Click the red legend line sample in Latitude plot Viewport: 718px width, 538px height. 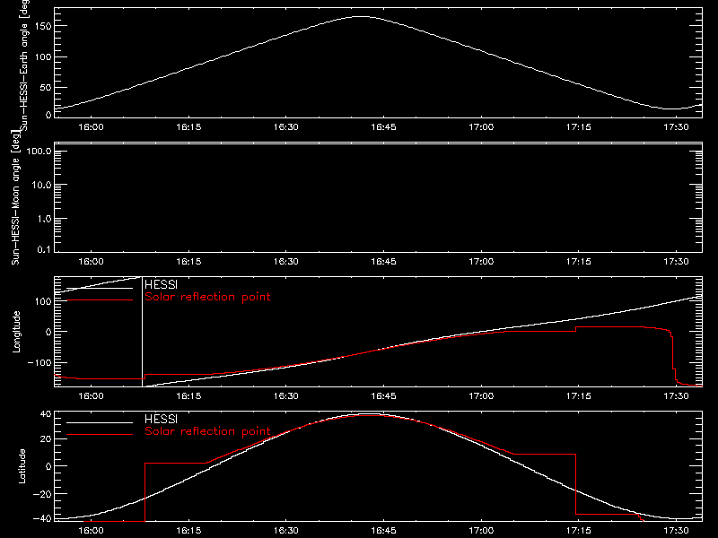click(100, 435)
